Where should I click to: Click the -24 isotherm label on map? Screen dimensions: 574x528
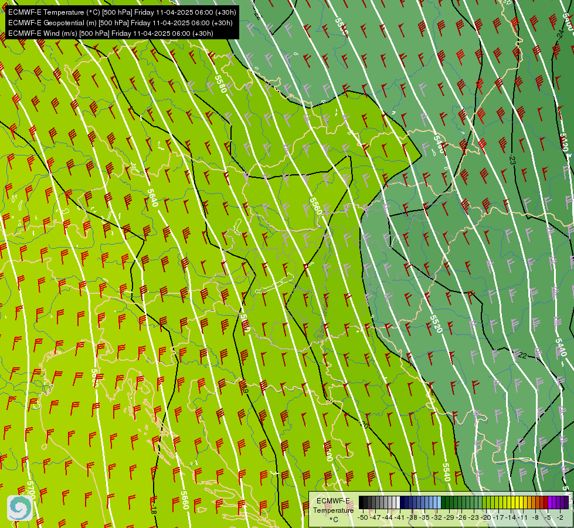(x=560, y=35)
